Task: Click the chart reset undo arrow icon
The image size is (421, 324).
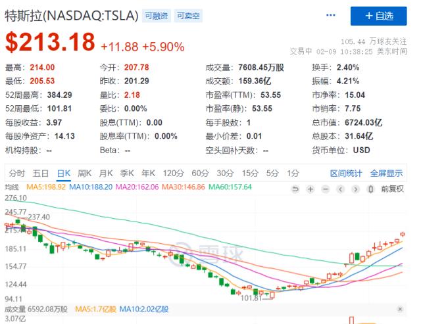Action: point(295,189)
